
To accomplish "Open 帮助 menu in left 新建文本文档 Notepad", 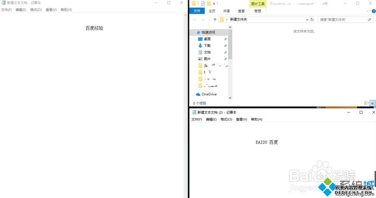I will point(66,10).
